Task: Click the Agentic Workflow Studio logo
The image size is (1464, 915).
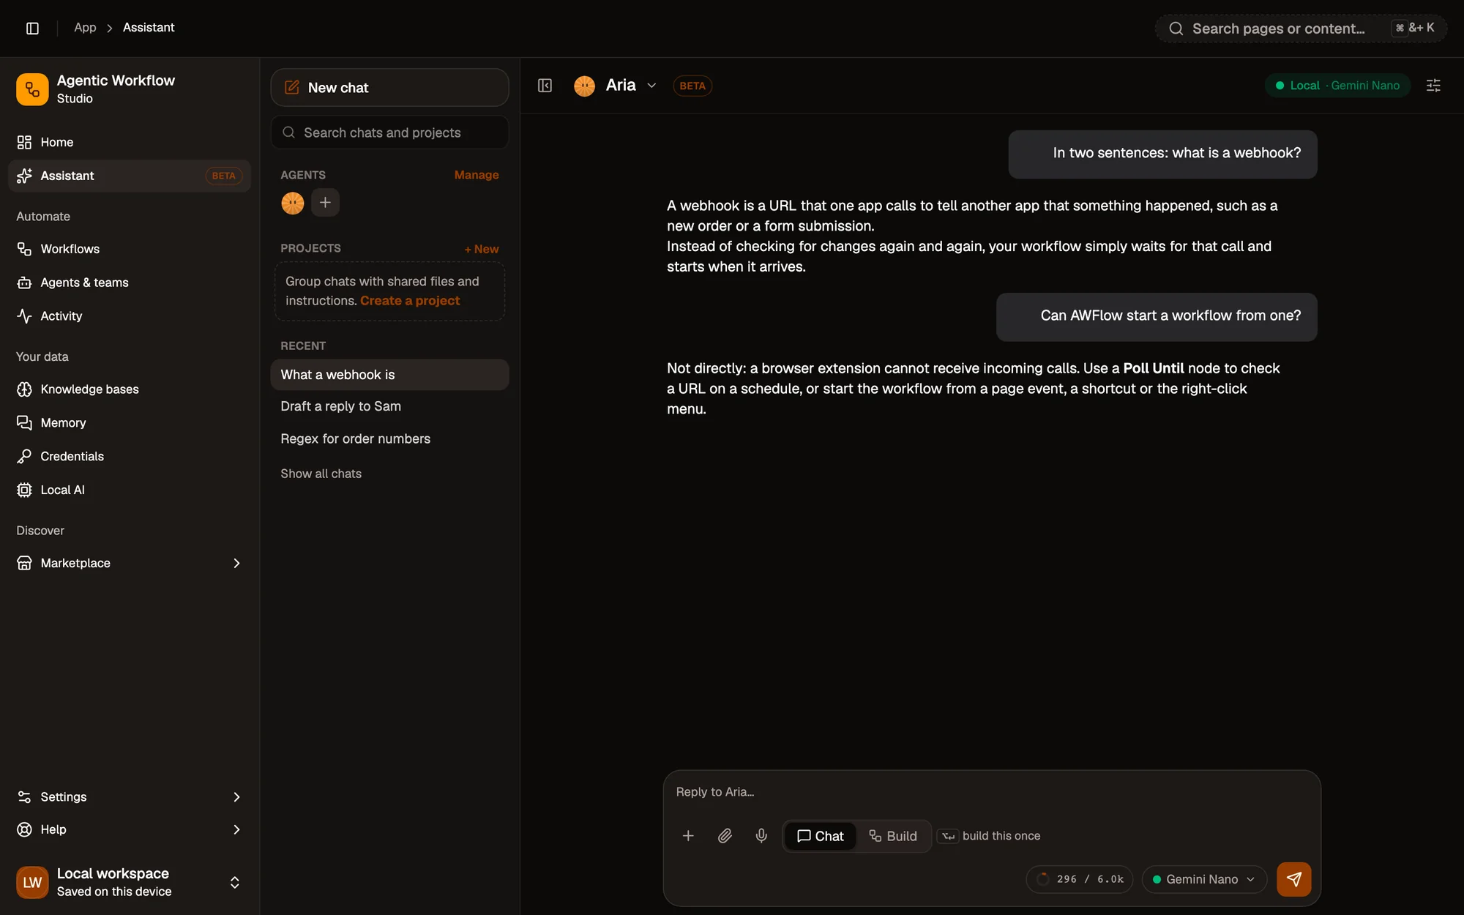Action: click(x=32, y=89)
